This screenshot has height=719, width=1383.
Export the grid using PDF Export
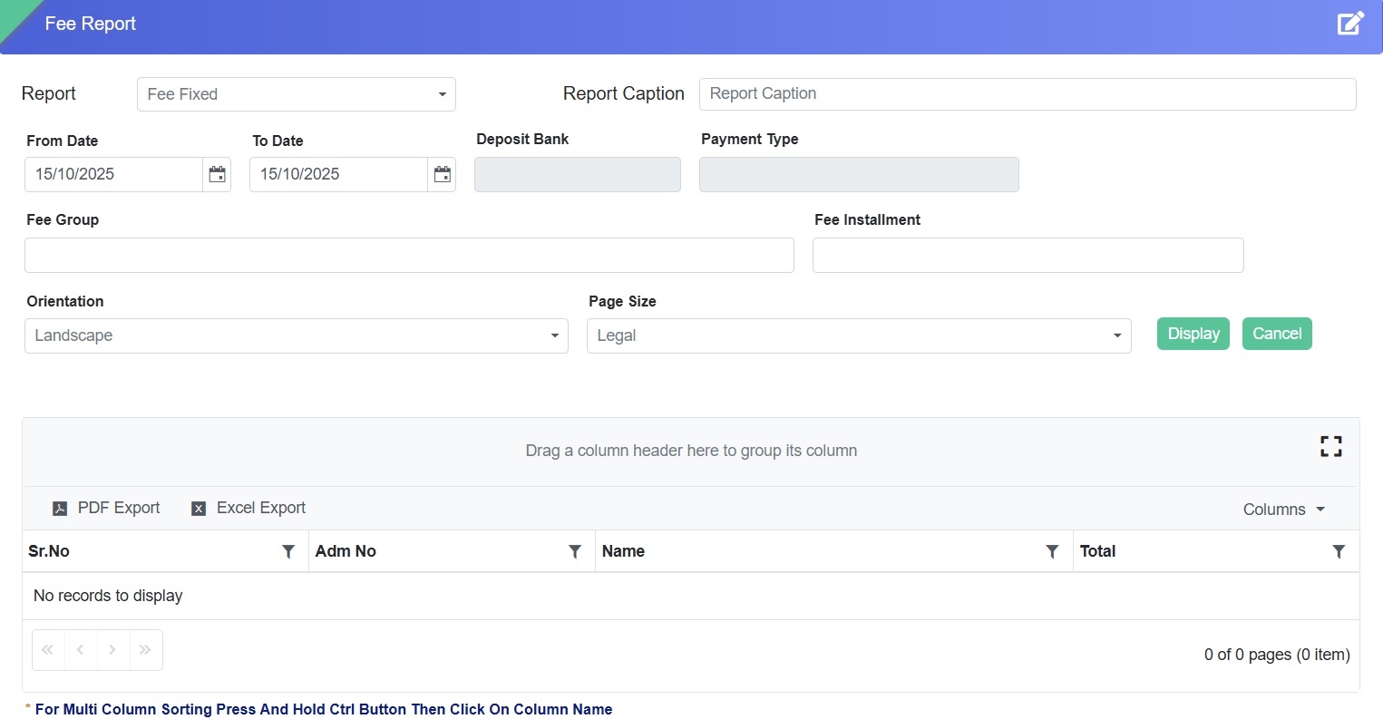(107, 508)
